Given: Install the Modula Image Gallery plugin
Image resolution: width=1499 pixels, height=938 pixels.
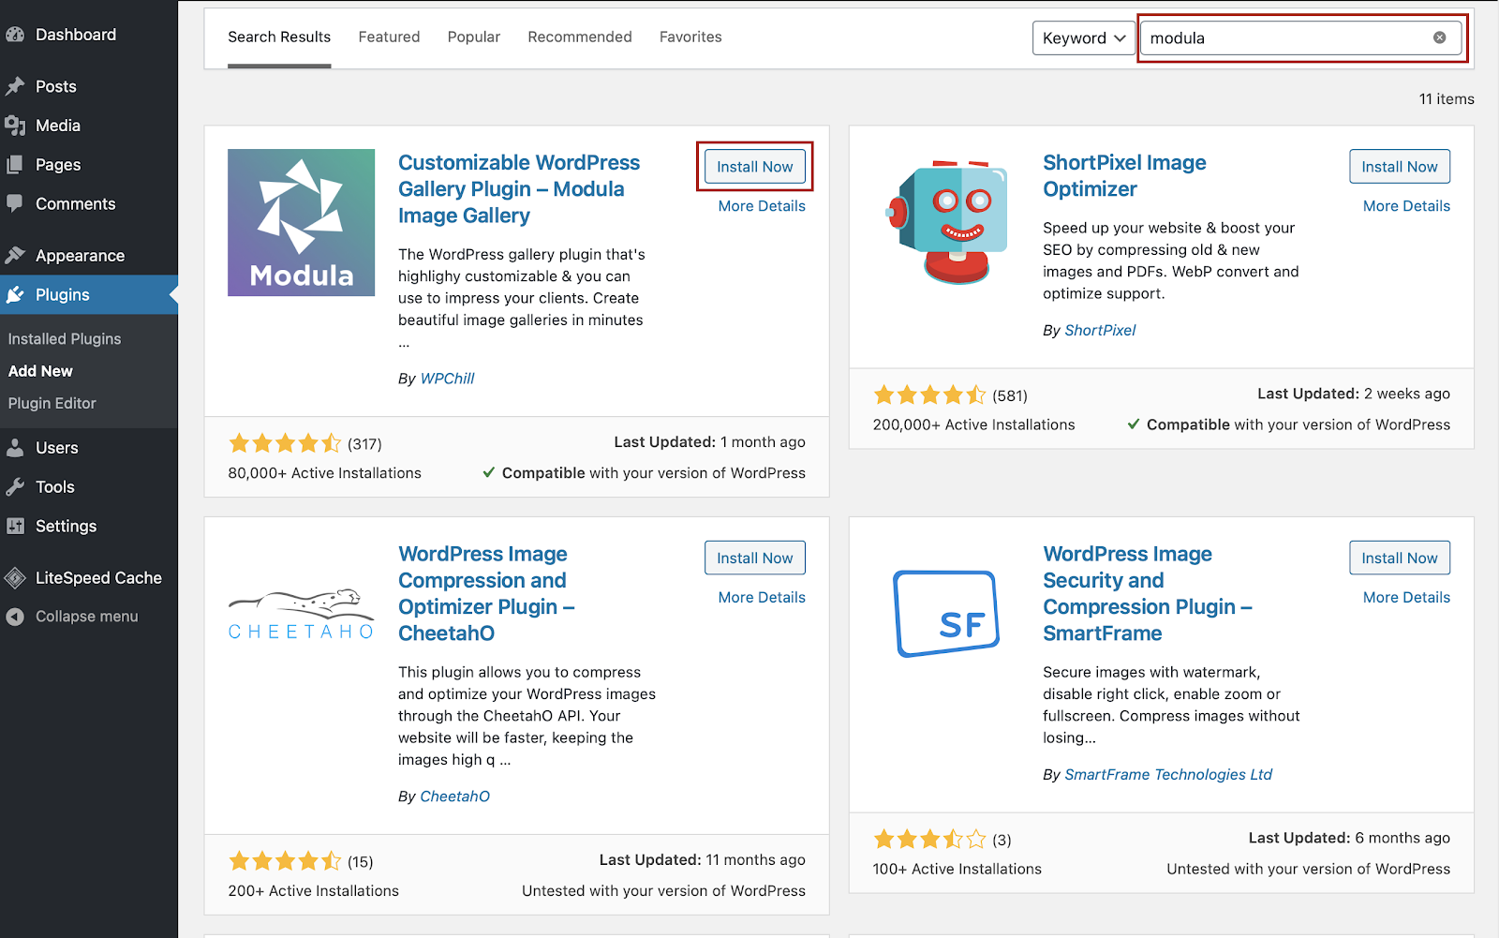Looking at the screenshot, I should click(754, 167).
